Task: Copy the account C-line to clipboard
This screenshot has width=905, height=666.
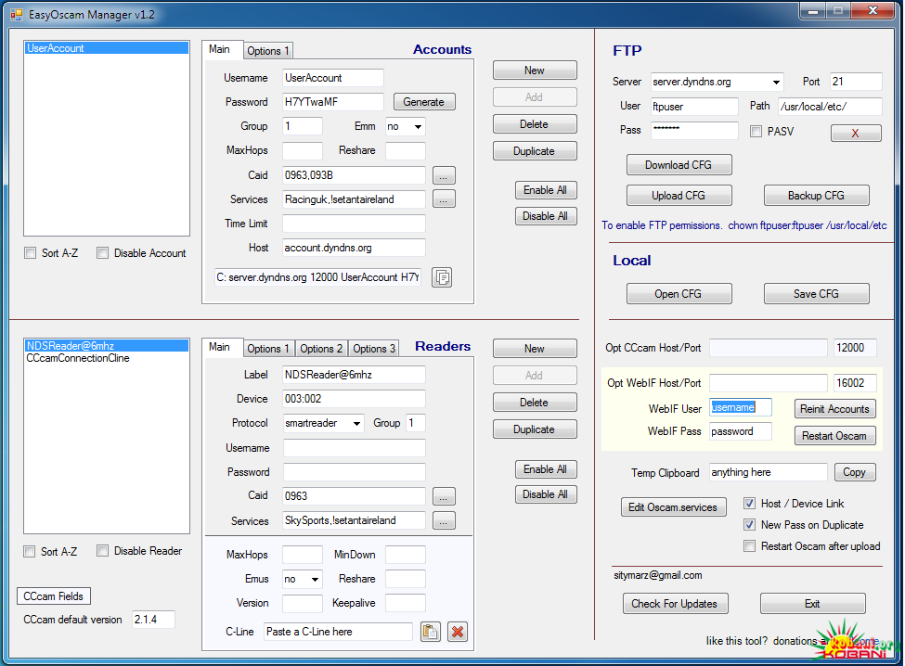Action: (442, 277)
